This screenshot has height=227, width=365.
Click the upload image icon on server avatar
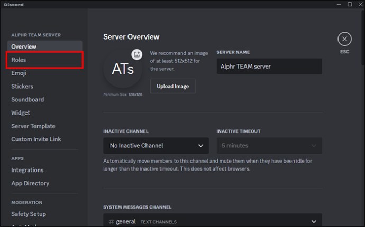137,54
